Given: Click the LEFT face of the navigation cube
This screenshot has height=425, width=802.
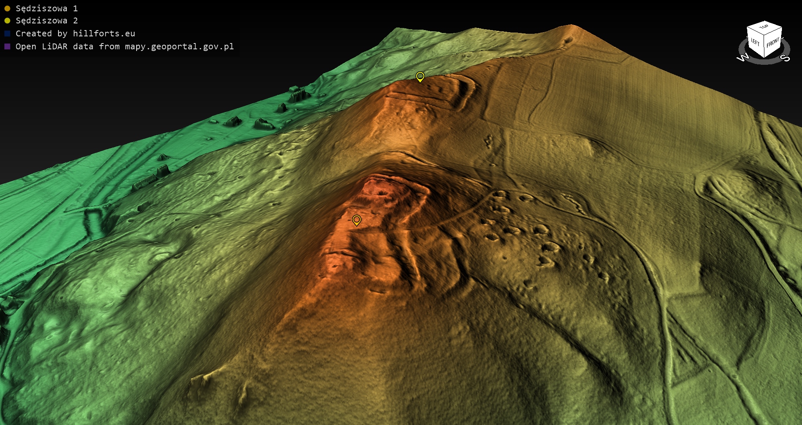Looking at the screenshot, I should [755, 42].
